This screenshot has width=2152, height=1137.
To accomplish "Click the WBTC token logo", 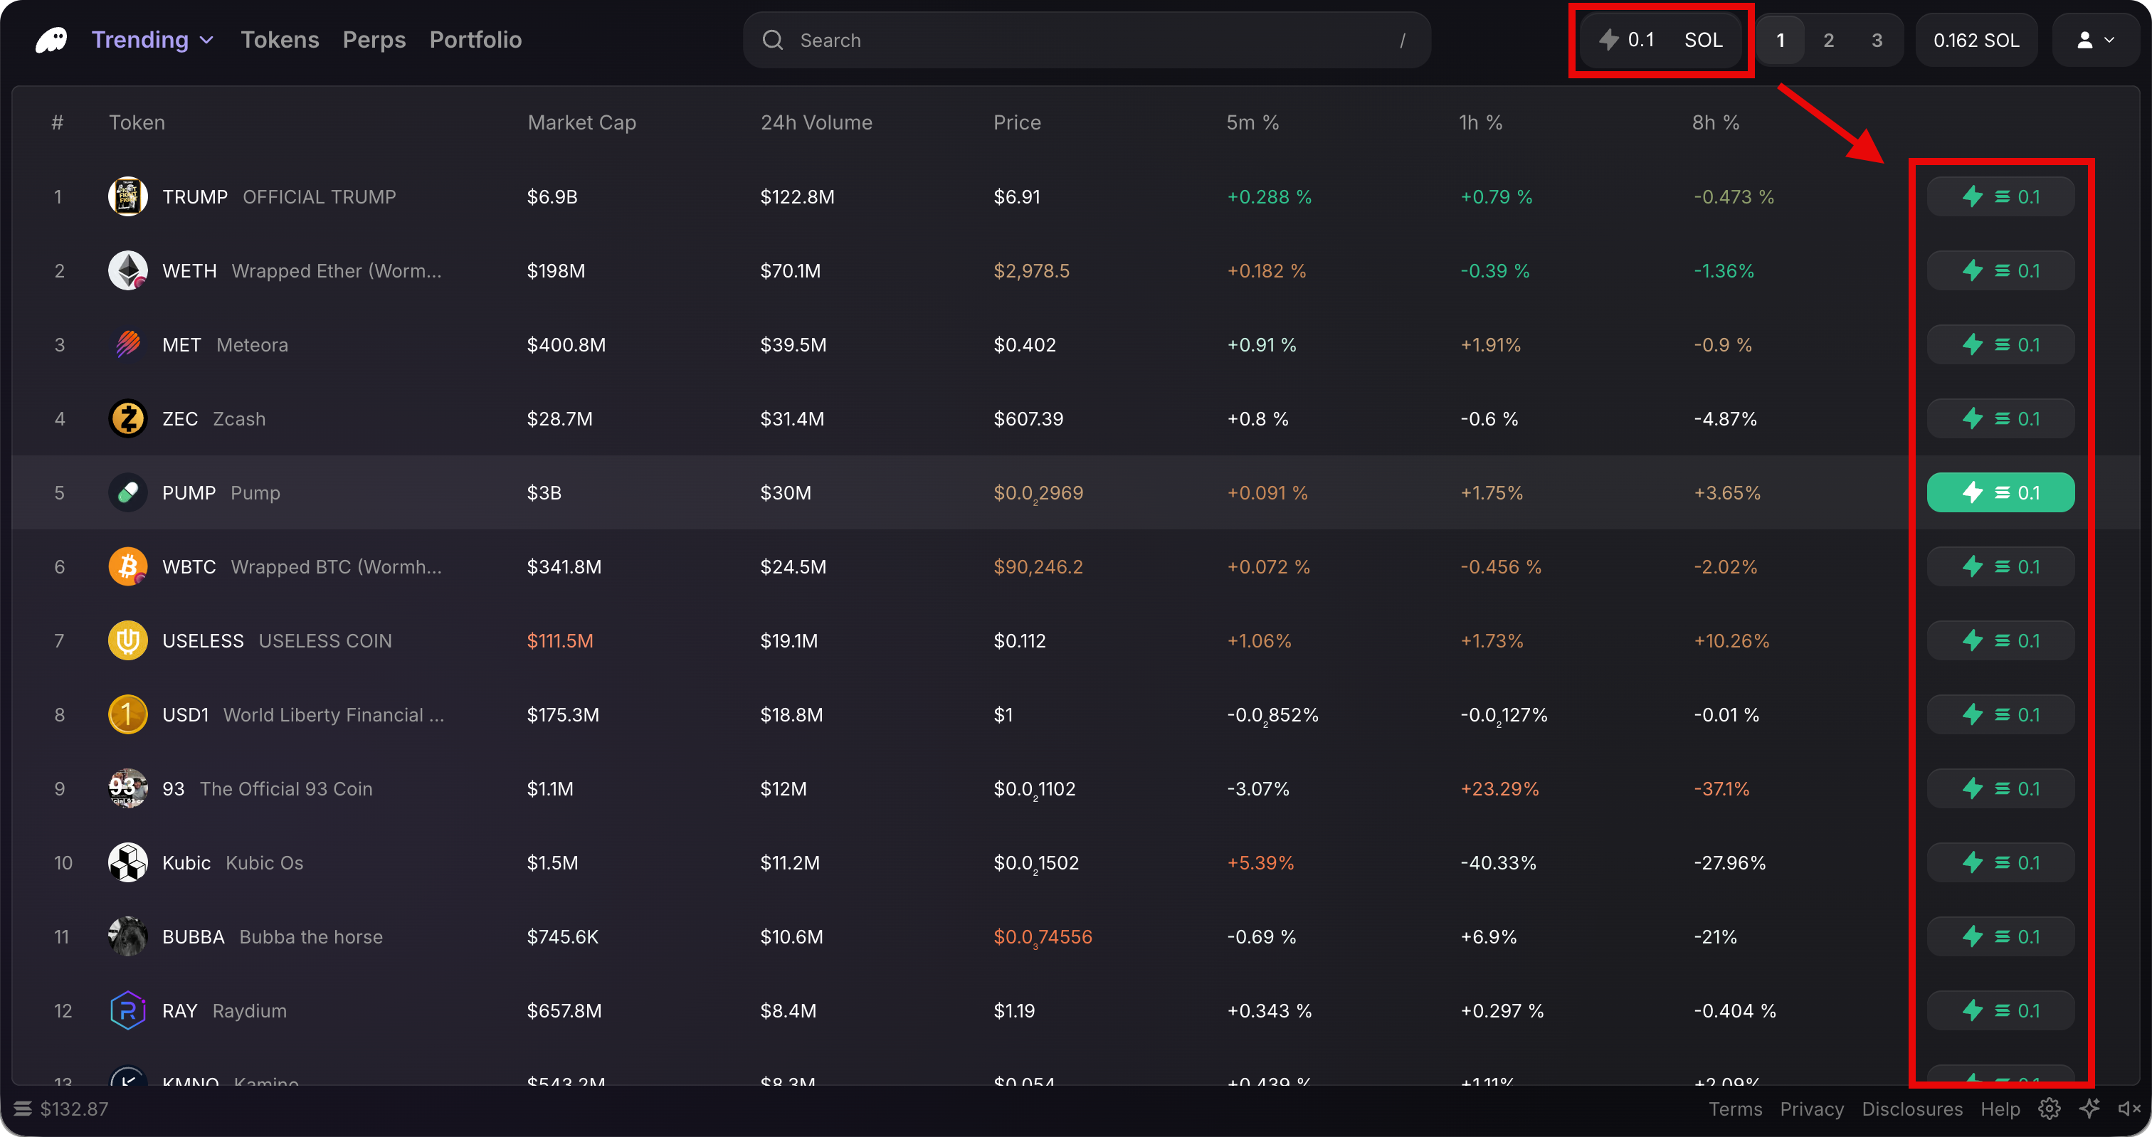I will [127, 566].
